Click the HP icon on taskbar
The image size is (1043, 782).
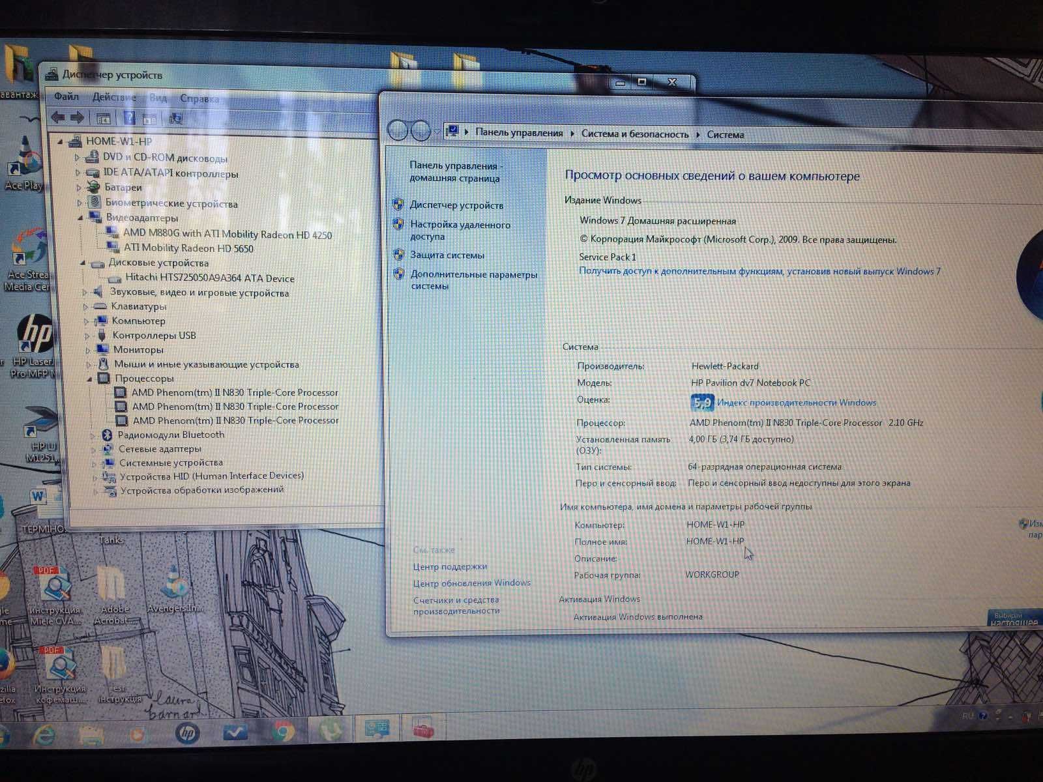click(187, 734)
